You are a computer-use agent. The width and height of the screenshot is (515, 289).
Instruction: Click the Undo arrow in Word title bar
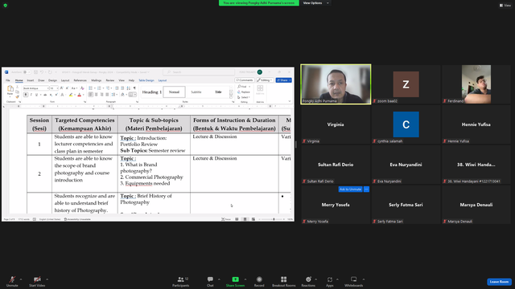click(42, 72)
